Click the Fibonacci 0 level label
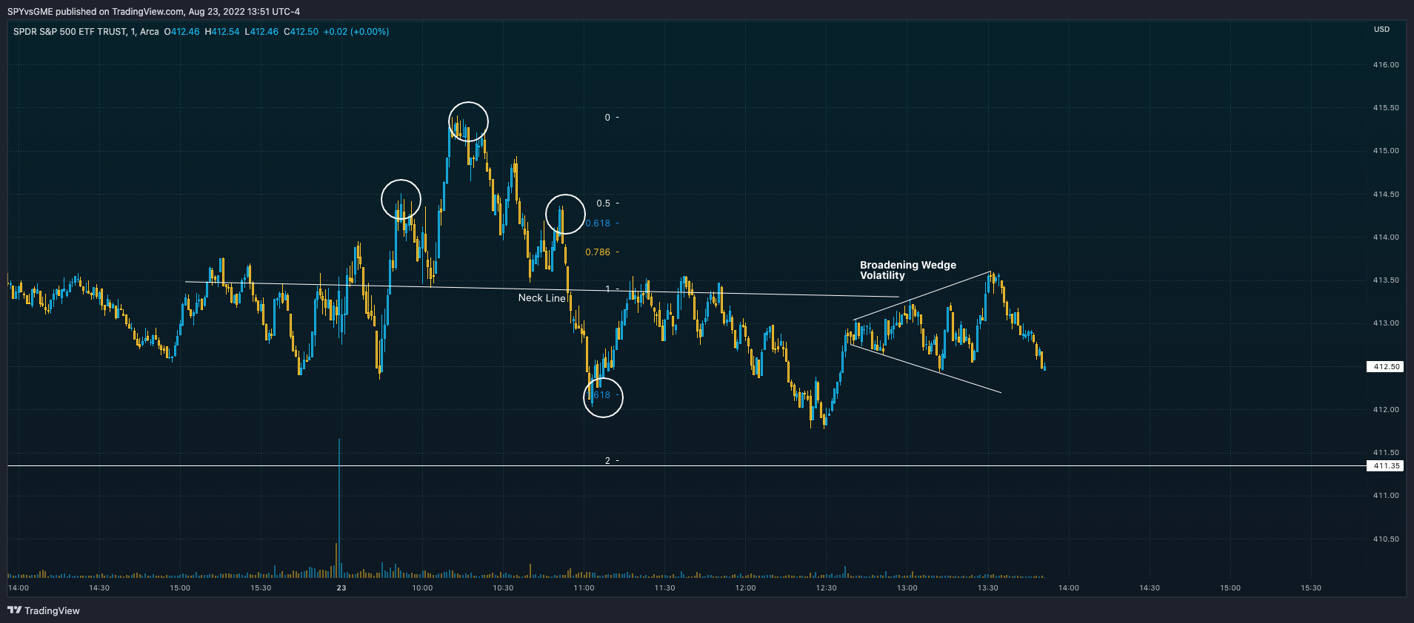Image resolution: width=1414 pixels, height=623 pixels. 607,118
